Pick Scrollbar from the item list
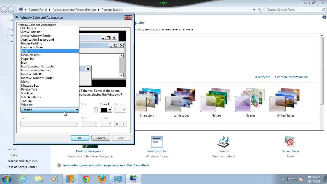Screen dimensions: 327x184 [x=50, y=93]
